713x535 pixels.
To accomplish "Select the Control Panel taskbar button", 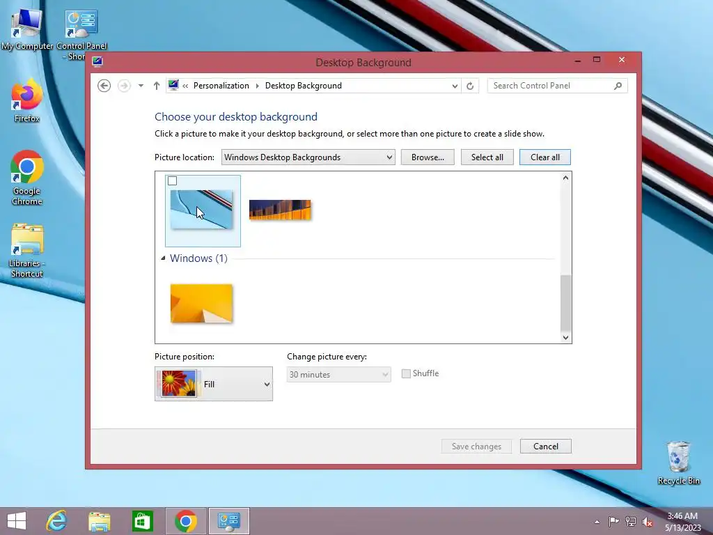I will coord(228,521).
